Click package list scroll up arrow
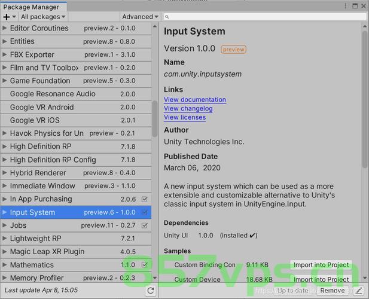Screen dimensions: 369x299 (155, 26)
